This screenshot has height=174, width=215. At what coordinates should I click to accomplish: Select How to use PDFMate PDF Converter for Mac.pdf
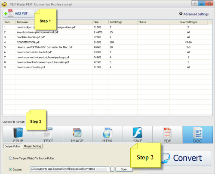(x=107, y=47)
